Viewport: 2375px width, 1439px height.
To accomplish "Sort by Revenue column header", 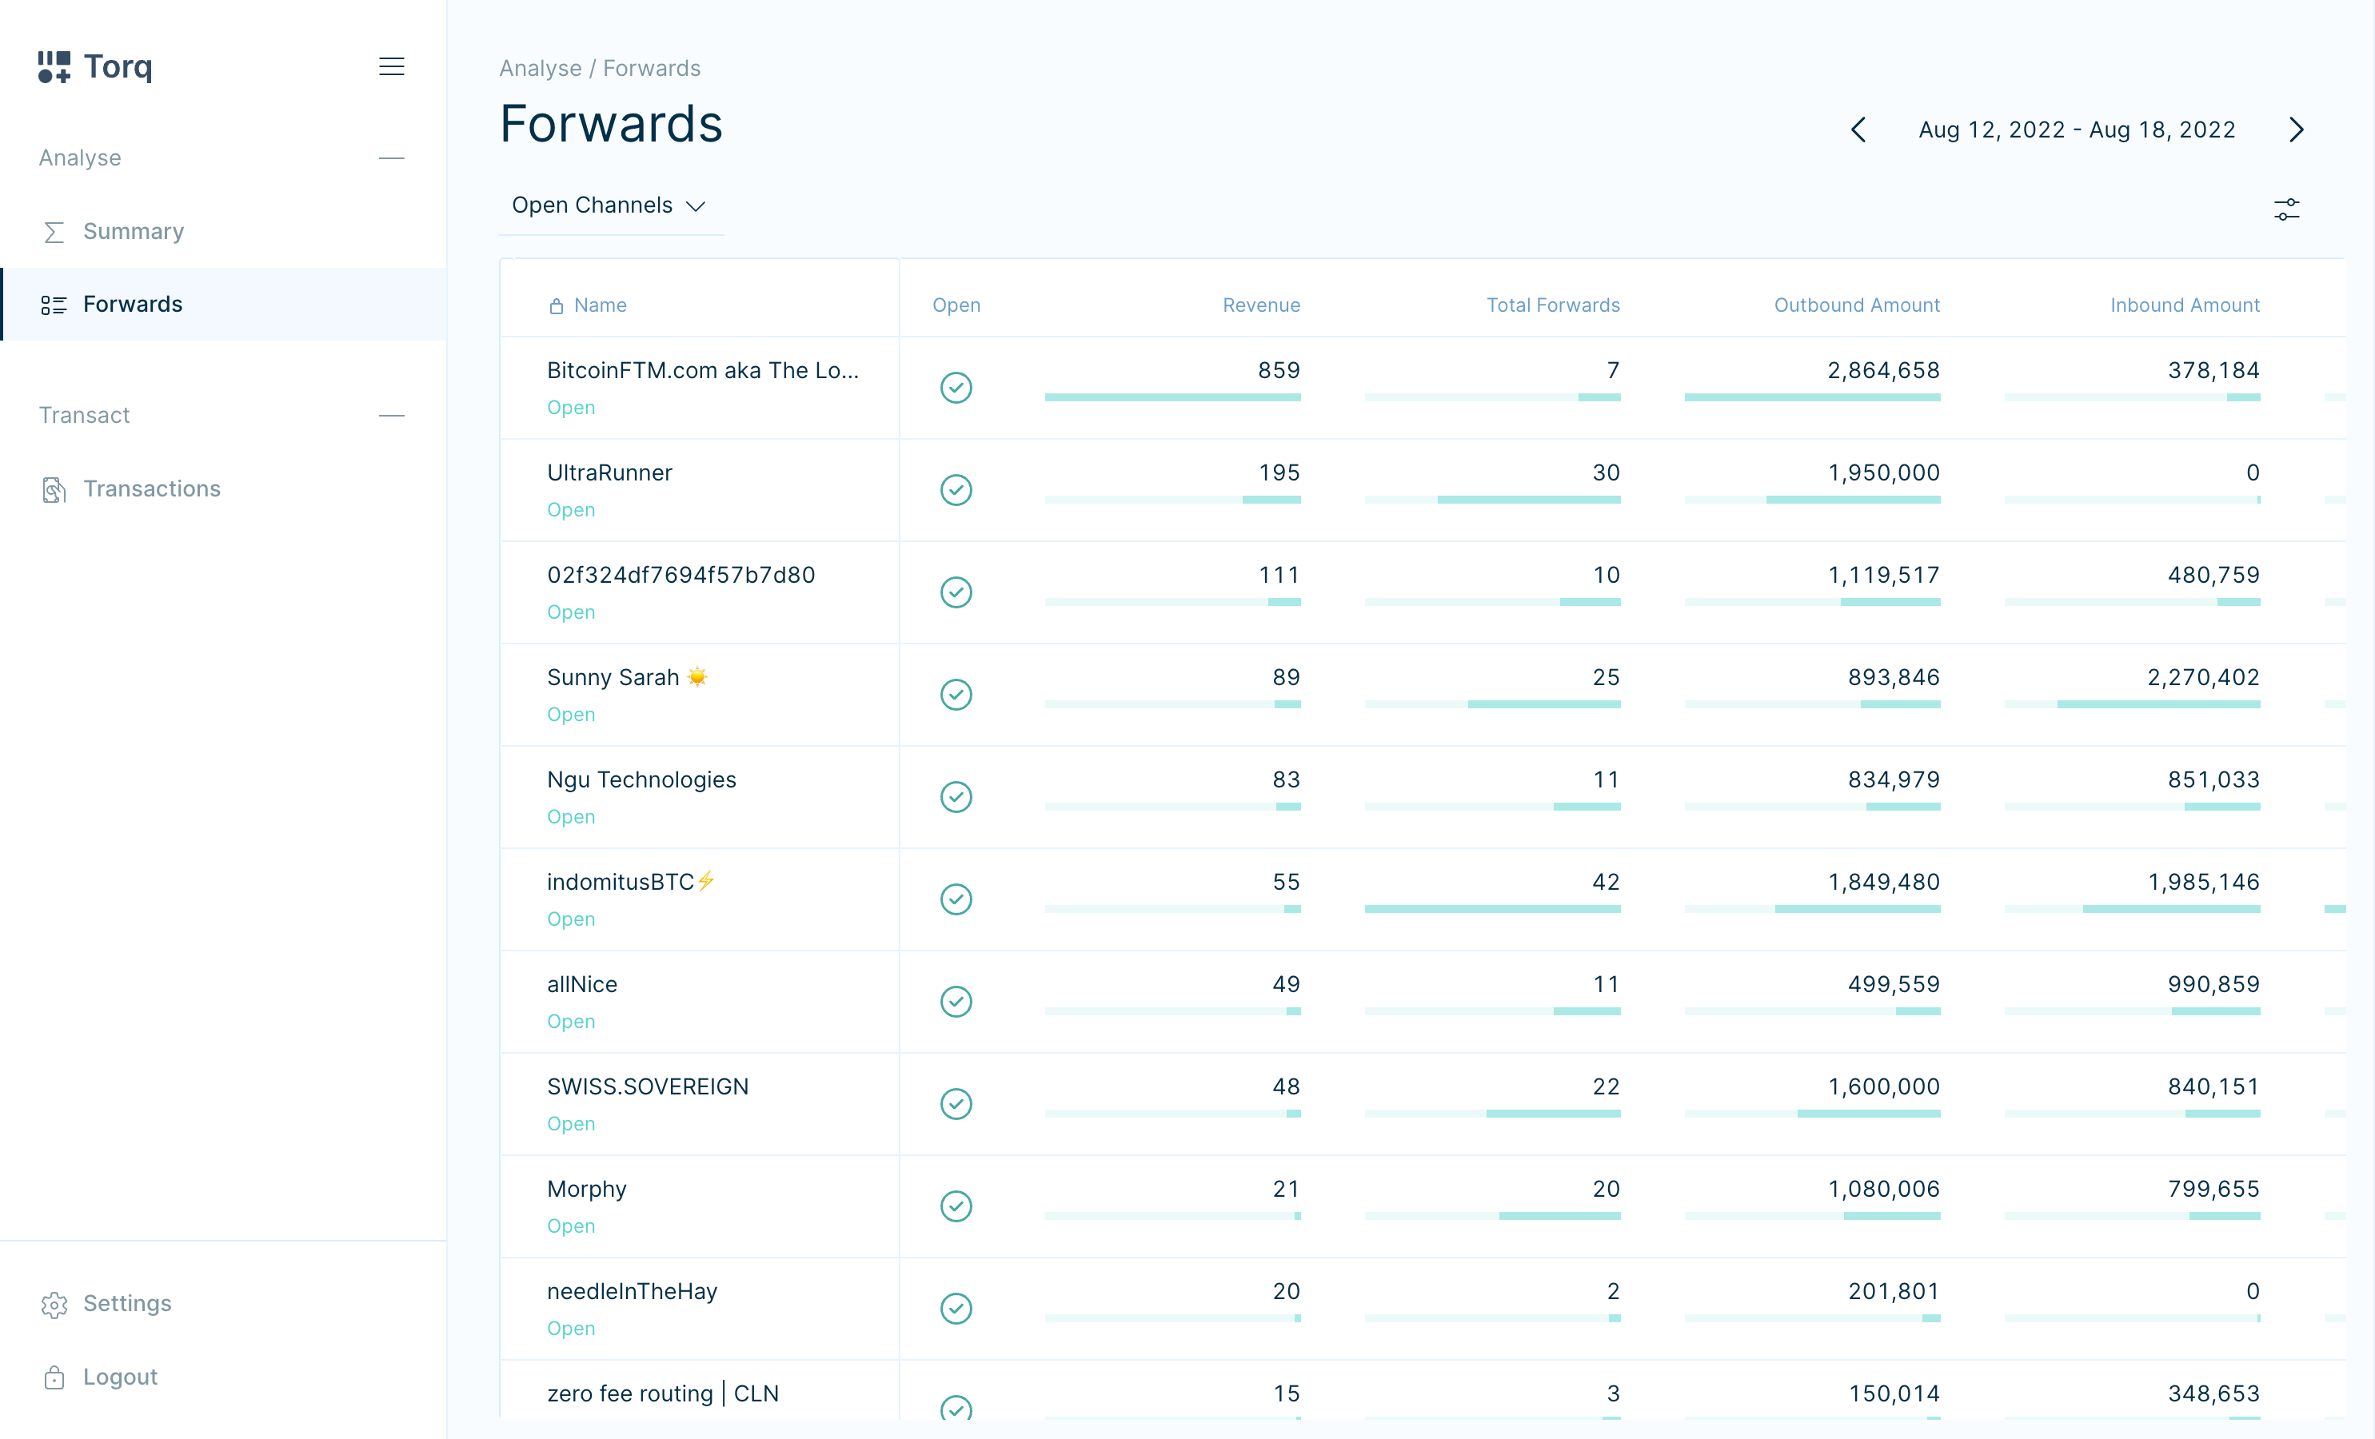I will [1261, 305].
